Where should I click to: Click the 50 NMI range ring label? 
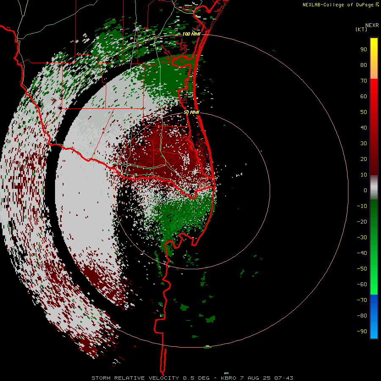click(x=191, y=112)
